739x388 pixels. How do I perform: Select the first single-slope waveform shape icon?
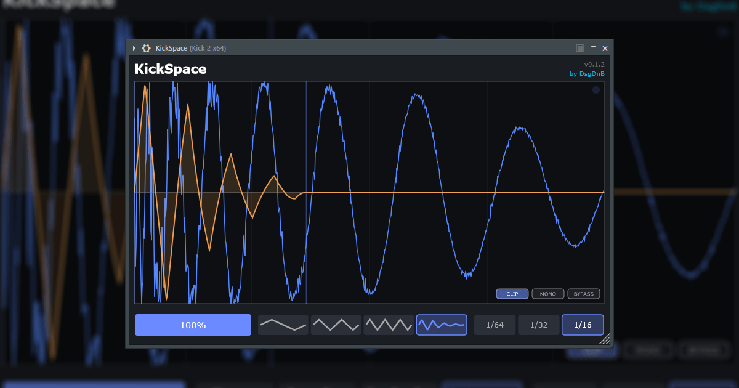coord(283,325)
